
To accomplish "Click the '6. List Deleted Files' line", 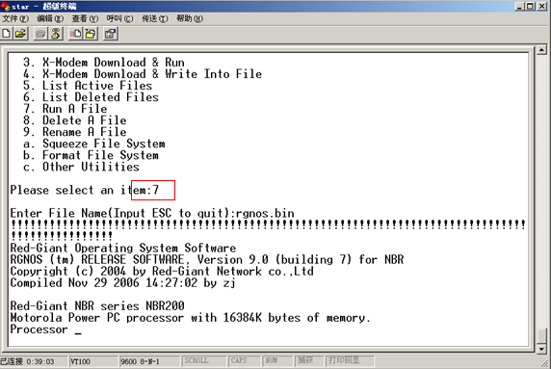I will tap(91, 97).
